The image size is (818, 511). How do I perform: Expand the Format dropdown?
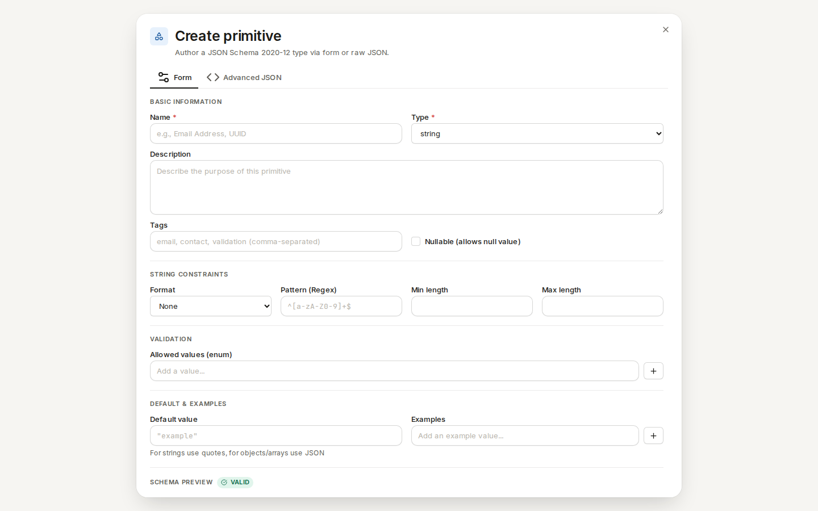click(211, 306)
